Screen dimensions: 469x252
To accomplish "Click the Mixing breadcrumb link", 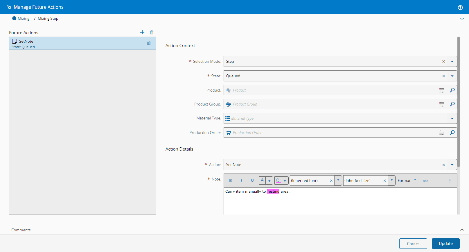I will pos(24,18).
